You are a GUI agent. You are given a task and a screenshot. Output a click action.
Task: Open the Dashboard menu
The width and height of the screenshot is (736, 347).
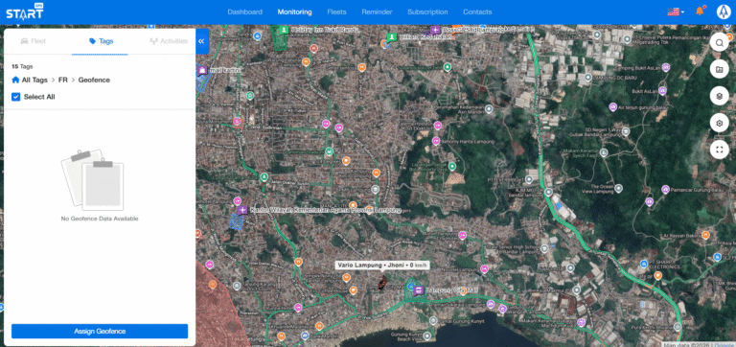[x=245, y=12]
